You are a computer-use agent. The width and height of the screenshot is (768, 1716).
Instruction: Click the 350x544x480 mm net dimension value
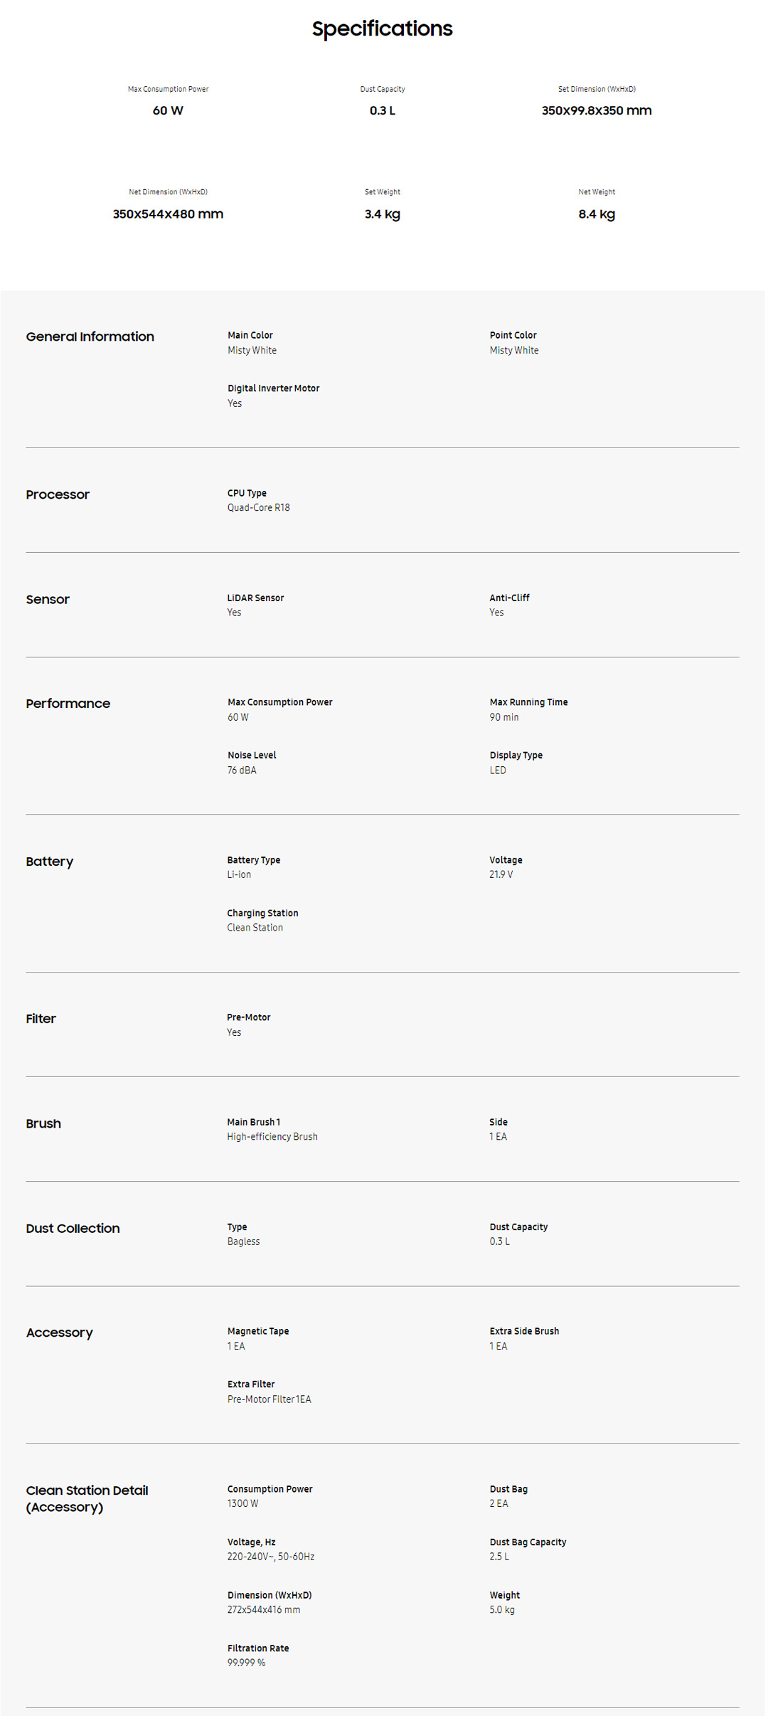click(x=168, y=214)
